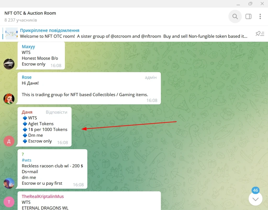
Task: Open the hooded figure avatar photo
Action: coord(9,183)
